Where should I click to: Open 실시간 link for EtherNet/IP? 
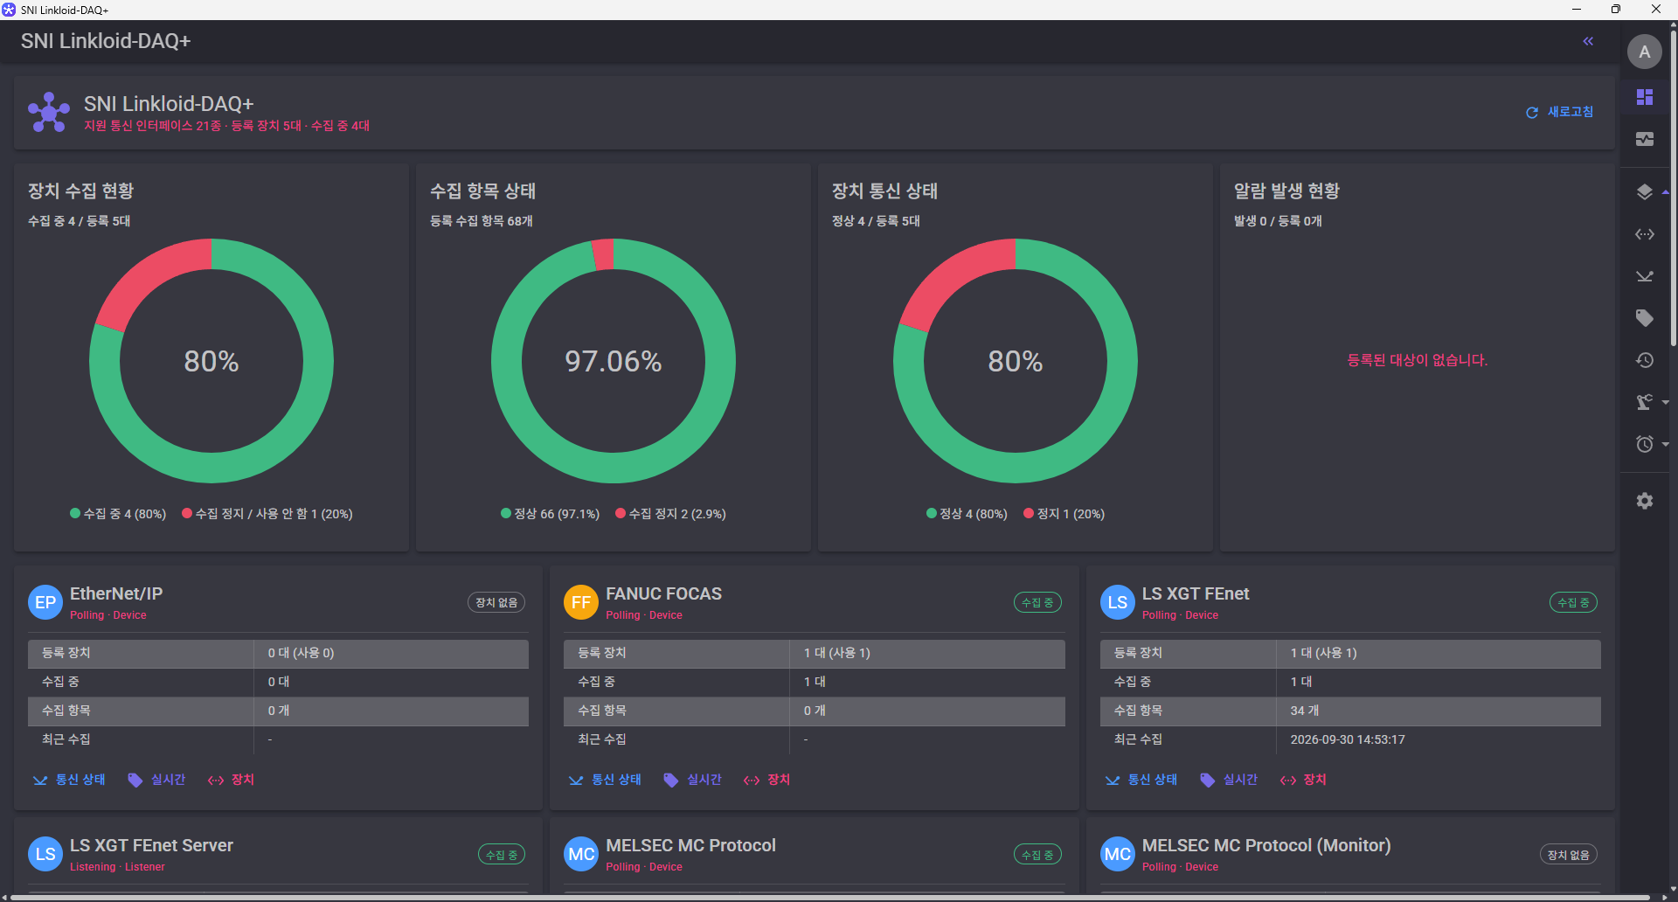pyautogui.click(x=157, y=780)
